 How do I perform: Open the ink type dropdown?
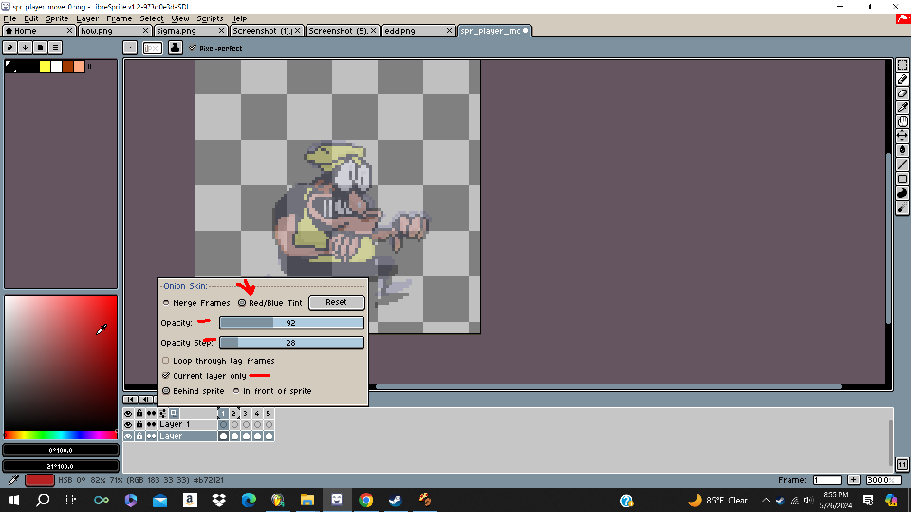click(175, 47)
